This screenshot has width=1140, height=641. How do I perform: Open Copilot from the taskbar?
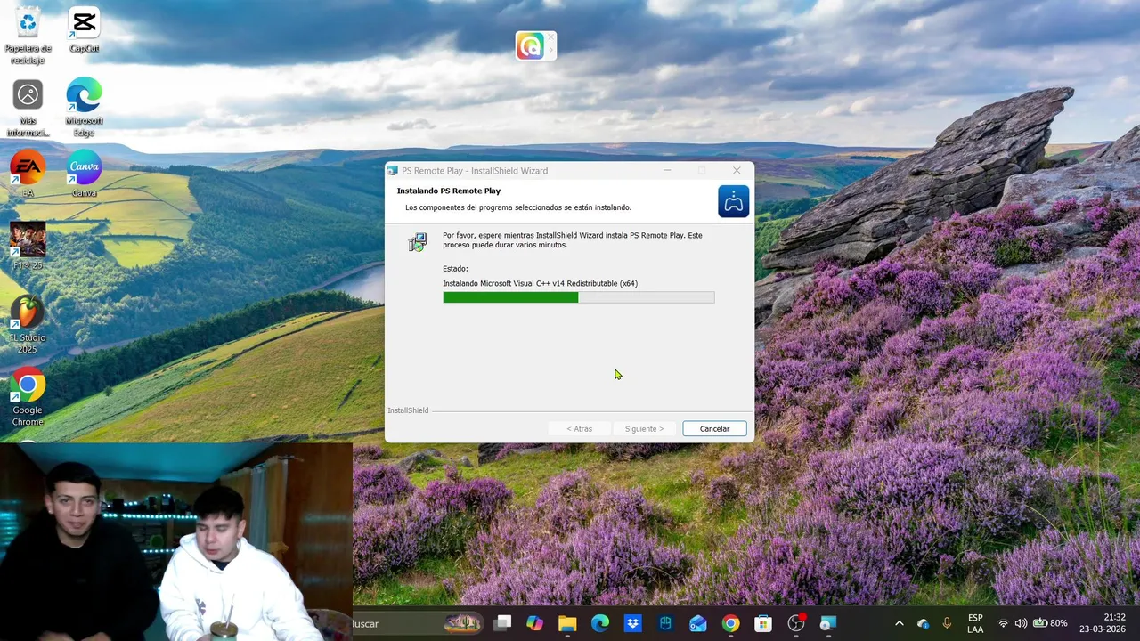(x=534, y=623)
